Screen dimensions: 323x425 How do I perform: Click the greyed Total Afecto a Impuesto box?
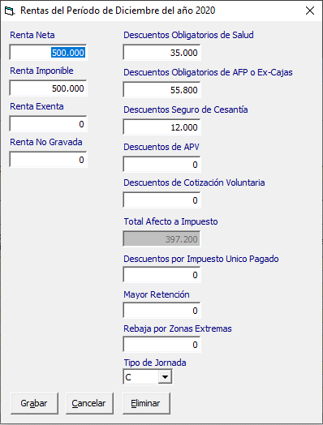tap(161, 238)
